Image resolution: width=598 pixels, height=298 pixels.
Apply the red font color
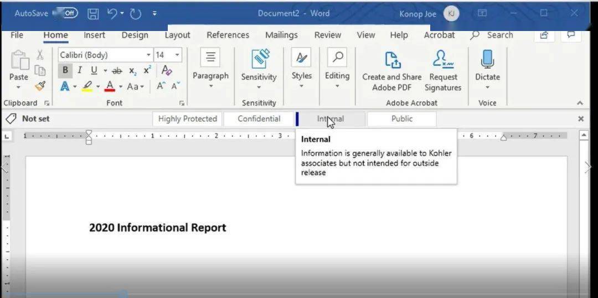tap(110, 86)
